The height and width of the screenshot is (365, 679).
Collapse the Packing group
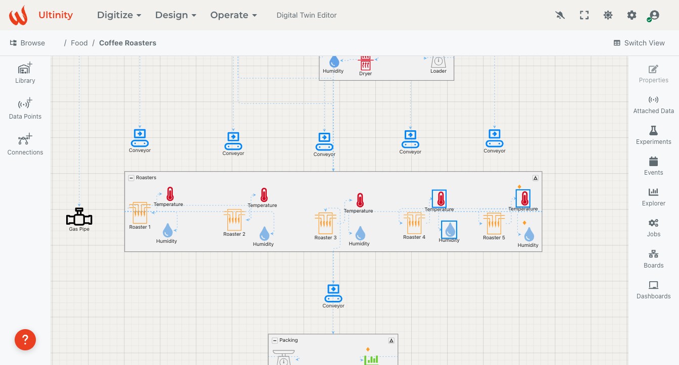(275, 340)
